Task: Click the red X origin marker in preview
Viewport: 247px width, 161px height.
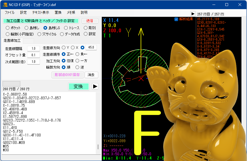Action: click(141, 78)
